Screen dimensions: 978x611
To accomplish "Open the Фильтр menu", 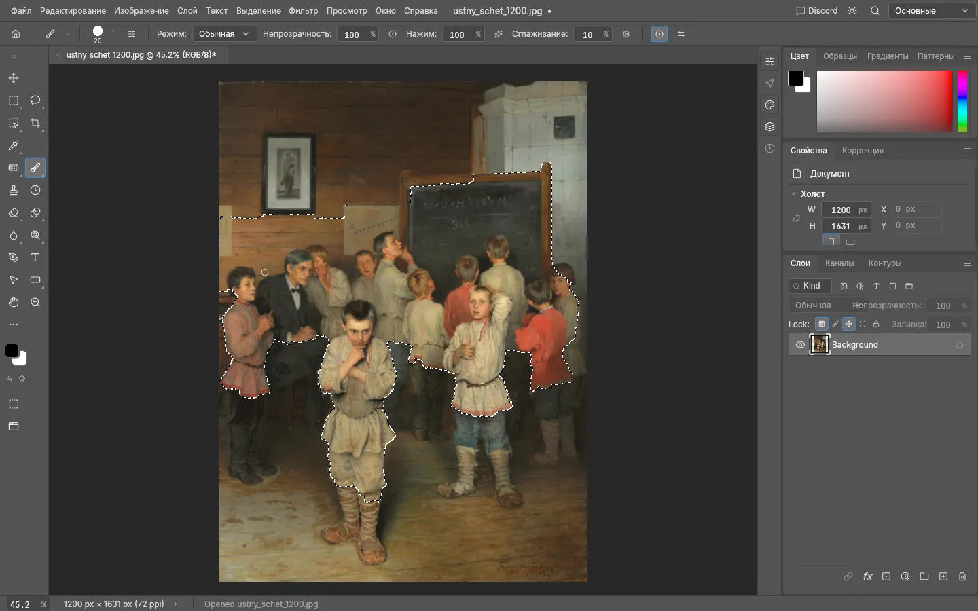I will [x=303, y=11].
